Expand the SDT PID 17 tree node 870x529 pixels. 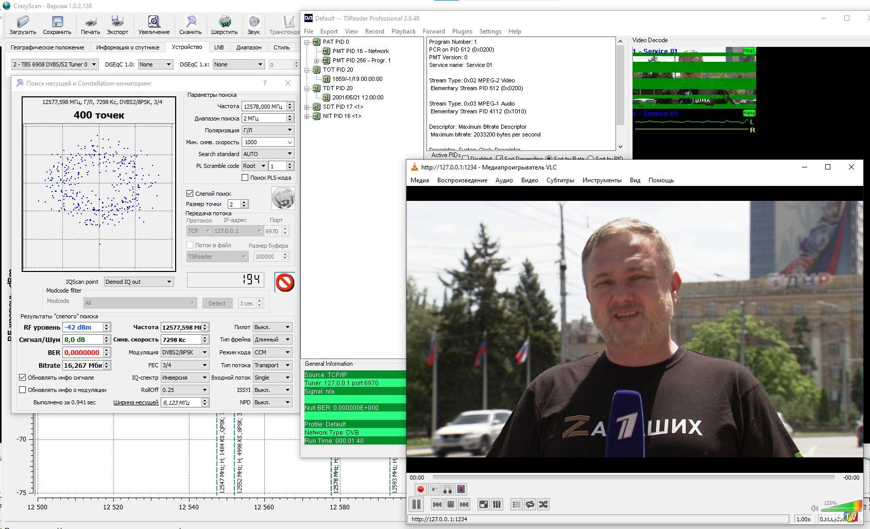click(307, 107)
